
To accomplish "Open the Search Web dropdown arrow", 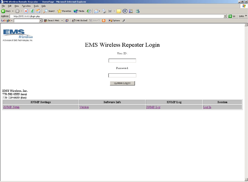I will [62, 20].
